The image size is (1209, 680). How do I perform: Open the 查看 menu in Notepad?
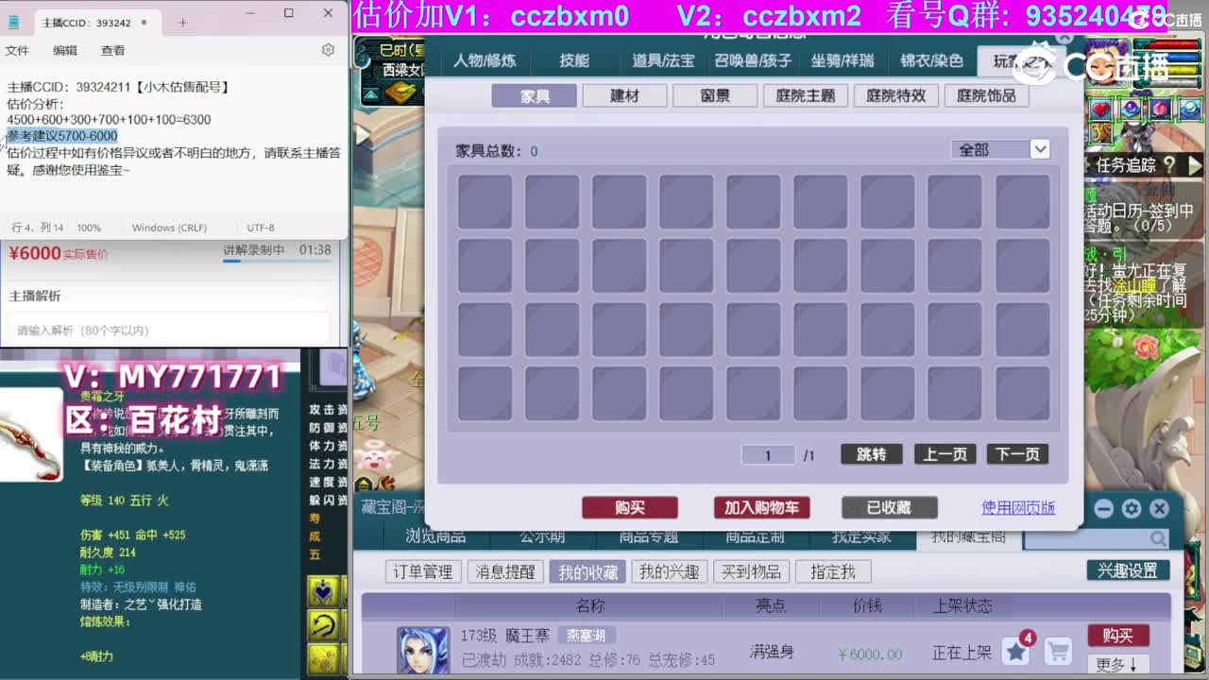click(113, 50)
